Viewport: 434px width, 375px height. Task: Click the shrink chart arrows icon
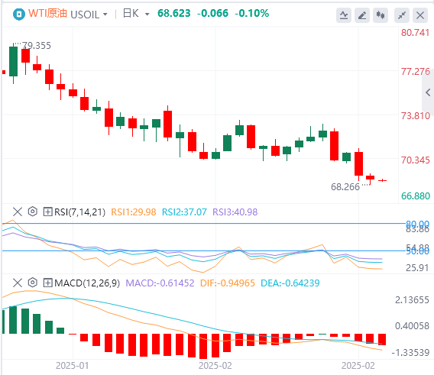pos(402,15)
